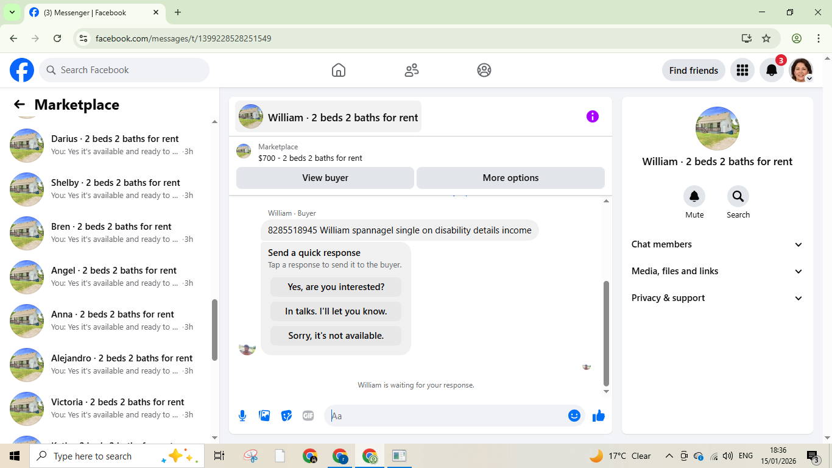Screen dimensions: 832x468
Task: Expand the Chat members section
Action: coord(717,244)
